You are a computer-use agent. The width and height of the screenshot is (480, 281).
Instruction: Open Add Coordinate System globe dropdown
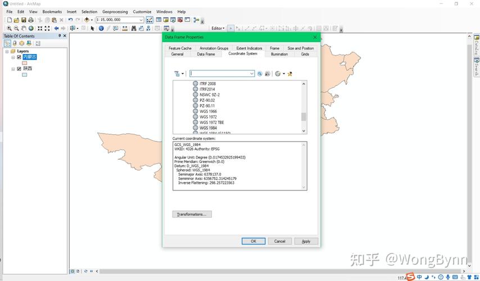pos(284,74)
